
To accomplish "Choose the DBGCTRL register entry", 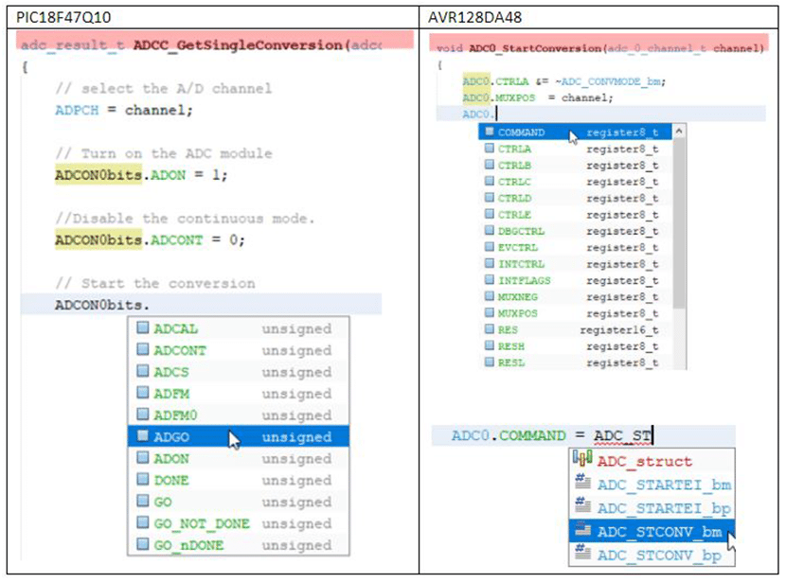I will tap(521, 231).
